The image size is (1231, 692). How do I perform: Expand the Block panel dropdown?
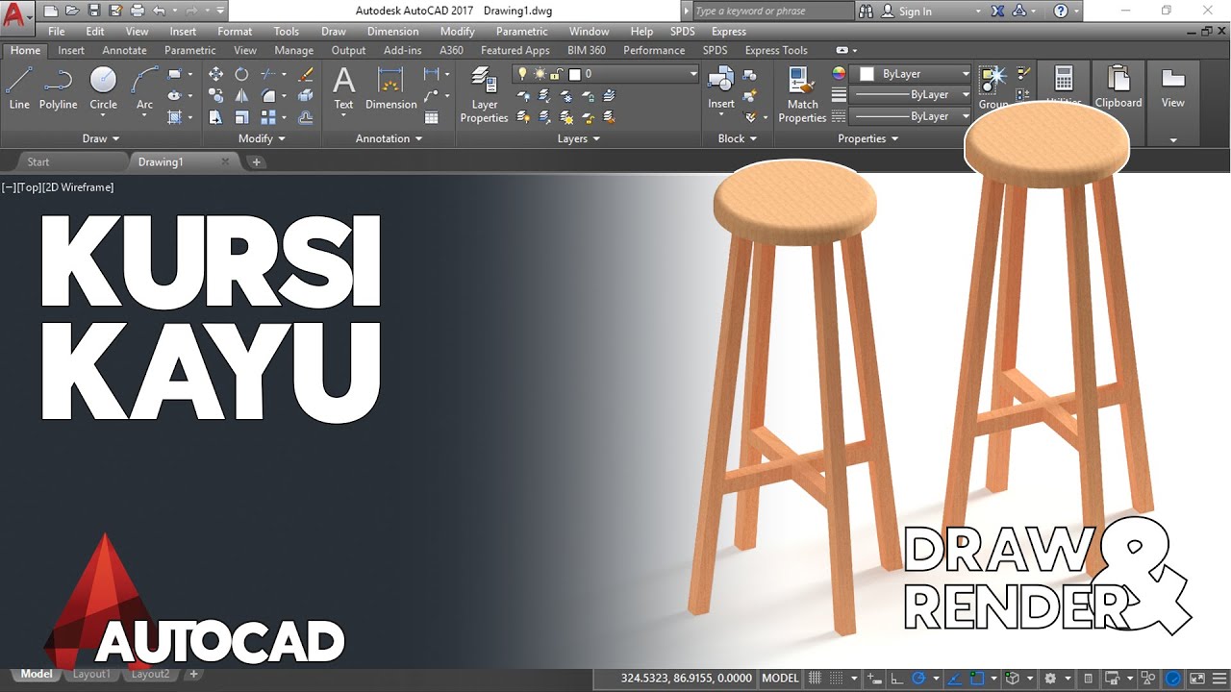738,138
